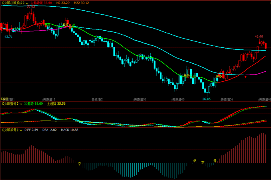Screen dimensions: 271x180
Task: Click the 43.71 price label
Action: click(8, 37)
